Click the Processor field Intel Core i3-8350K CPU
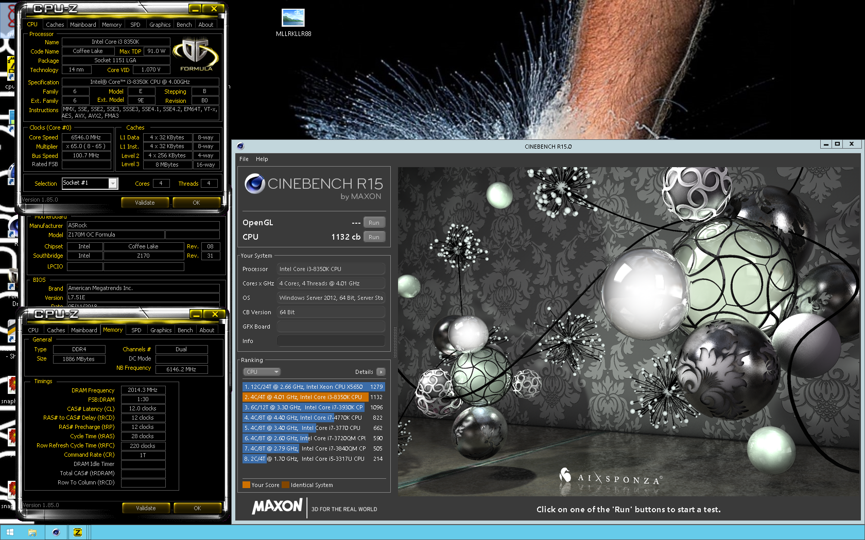 331,269
